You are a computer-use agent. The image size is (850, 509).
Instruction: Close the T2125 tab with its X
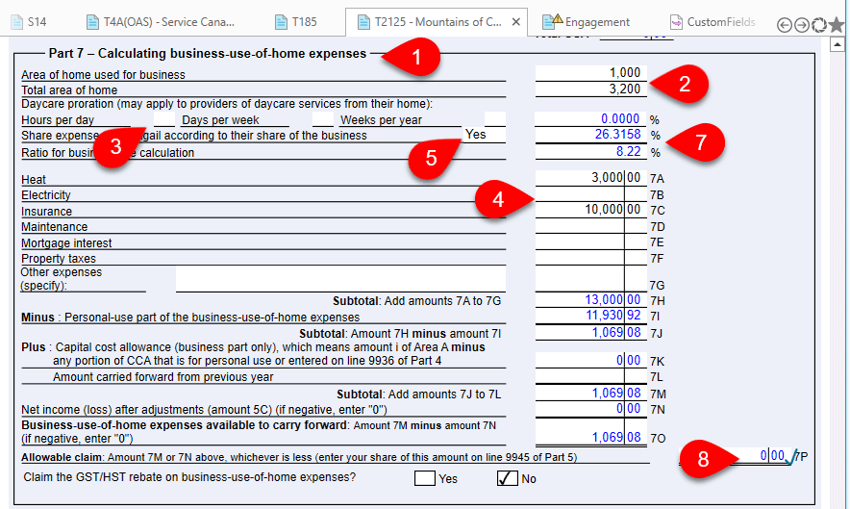click(x=516, y=22)
